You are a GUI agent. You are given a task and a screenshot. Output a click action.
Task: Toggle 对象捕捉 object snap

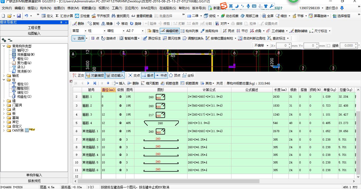[95, 75]
